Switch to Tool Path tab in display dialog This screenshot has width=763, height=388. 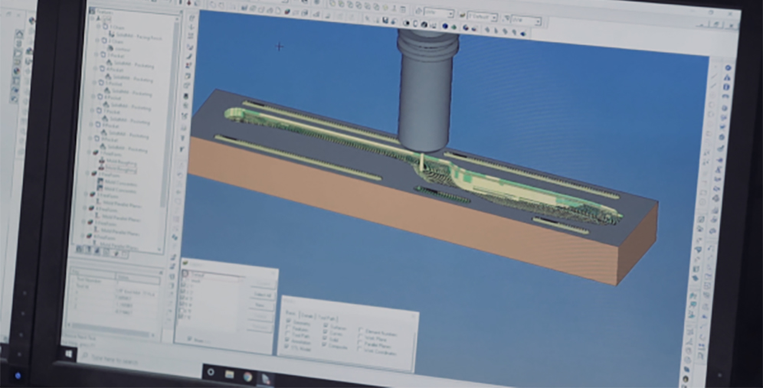[328, 318]
